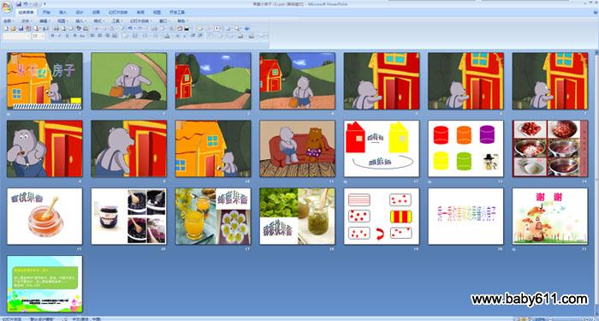Select slide 5, bear knocking on red door
This screenshot has width=599, height=321.
click(x=382, y=81)
